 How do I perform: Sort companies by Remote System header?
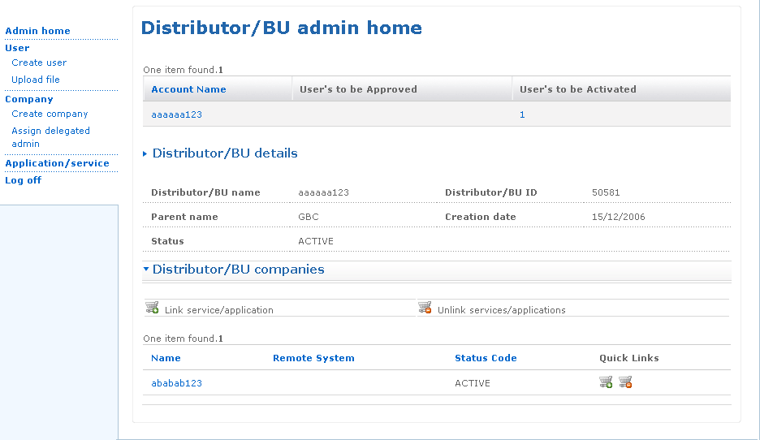pos(313,358)
